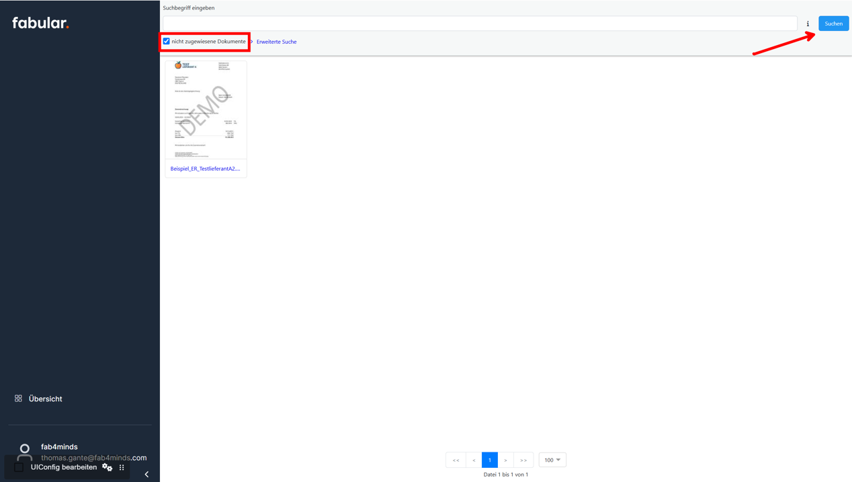Viewport: 852px width, 482px height.
Task: Select page 1 in pagination
Action: pos(490,460)
